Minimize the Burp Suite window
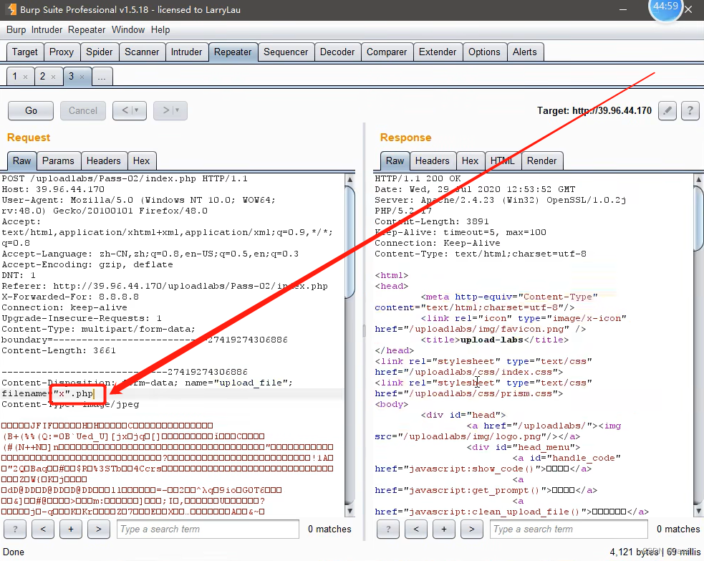 [623, 9]
